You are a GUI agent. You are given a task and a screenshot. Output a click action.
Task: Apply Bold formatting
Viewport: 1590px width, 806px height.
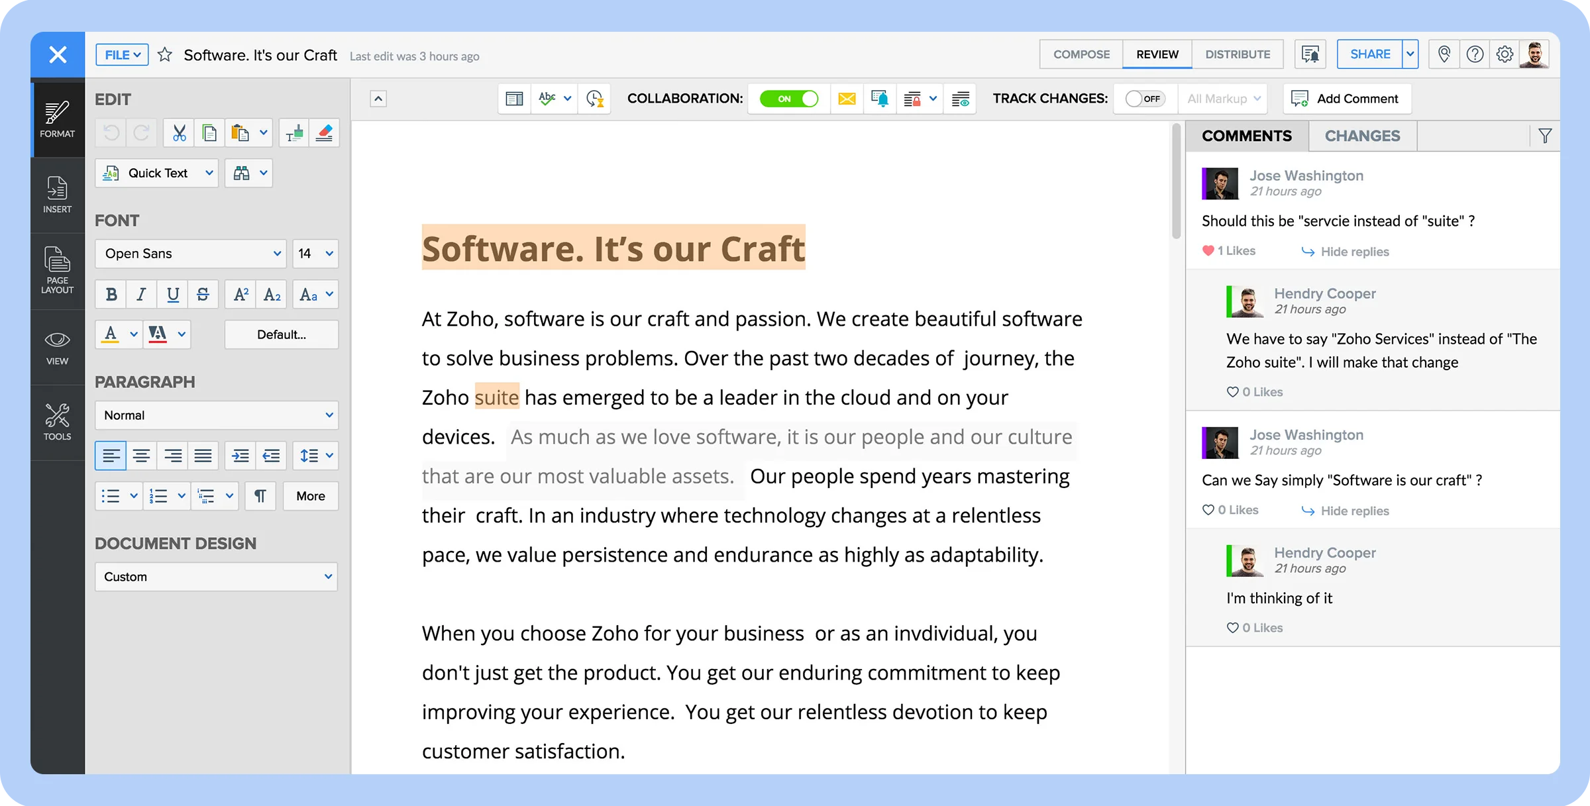pos(111,294)
